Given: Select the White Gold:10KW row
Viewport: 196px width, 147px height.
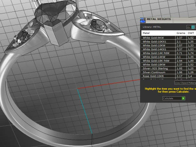Looking at the screenshot, I should coord(169,45).
